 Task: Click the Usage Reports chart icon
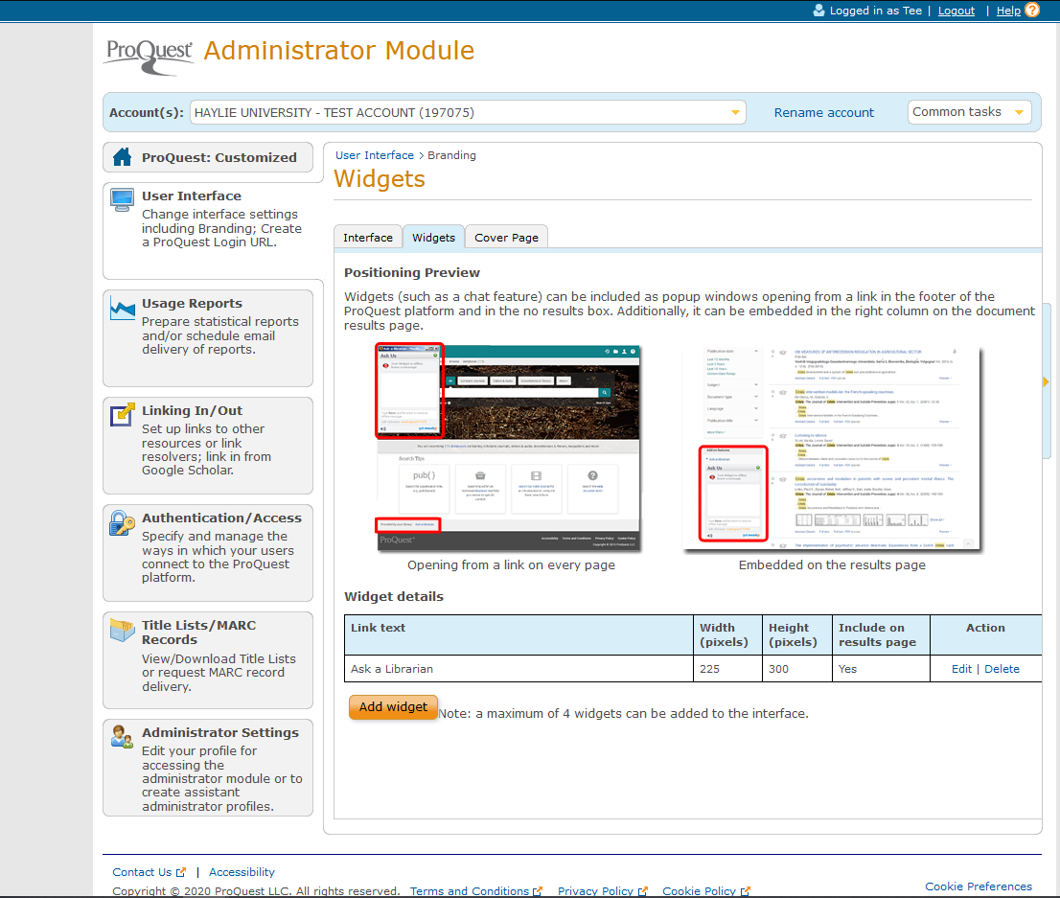pyautogui.click(x=123, y=309)
